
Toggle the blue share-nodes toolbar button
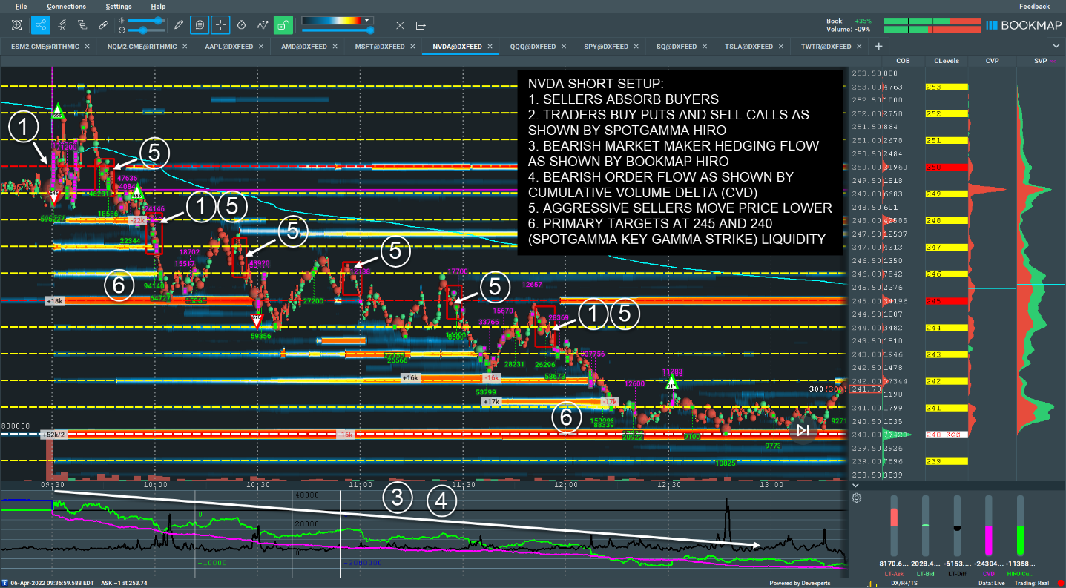tap(40, 24)
